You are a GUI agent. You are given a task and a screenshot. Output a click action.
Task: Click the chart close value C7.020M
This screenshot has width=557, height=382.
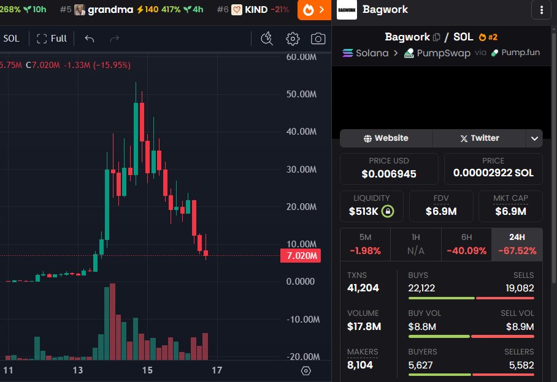click(42, 66)
